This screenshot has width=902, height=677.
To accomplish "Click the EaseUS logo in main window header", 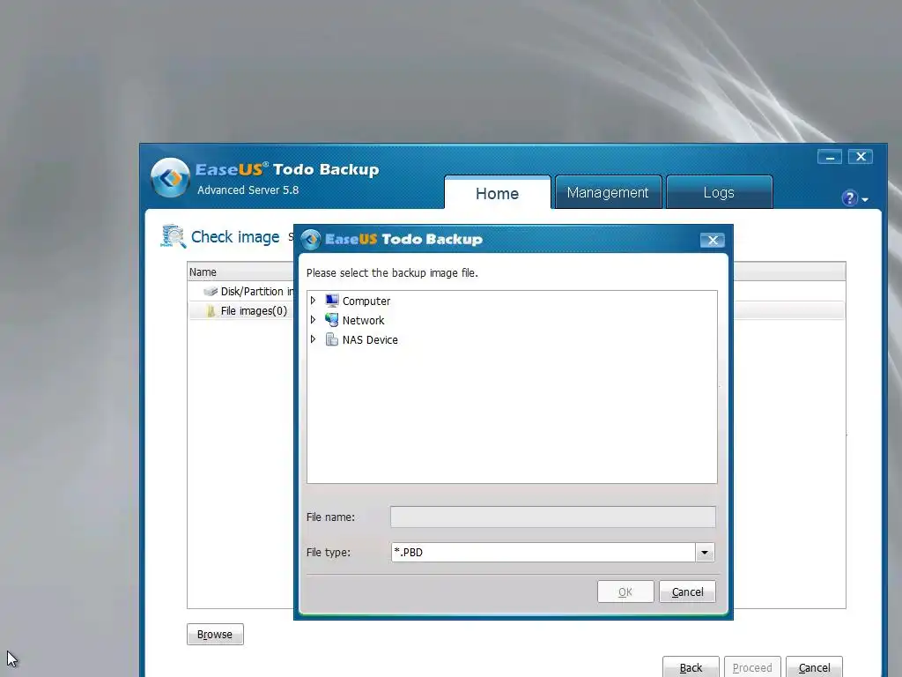I will (x=170, y=177).
